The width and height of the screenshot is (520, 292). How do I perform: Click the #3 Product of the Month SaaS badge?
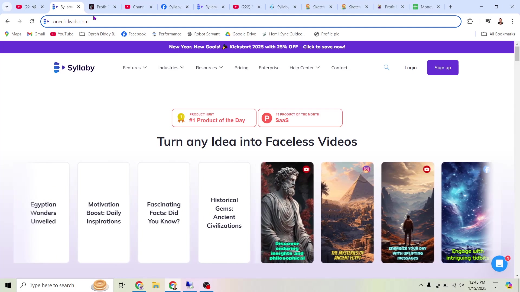pos(300,118)
